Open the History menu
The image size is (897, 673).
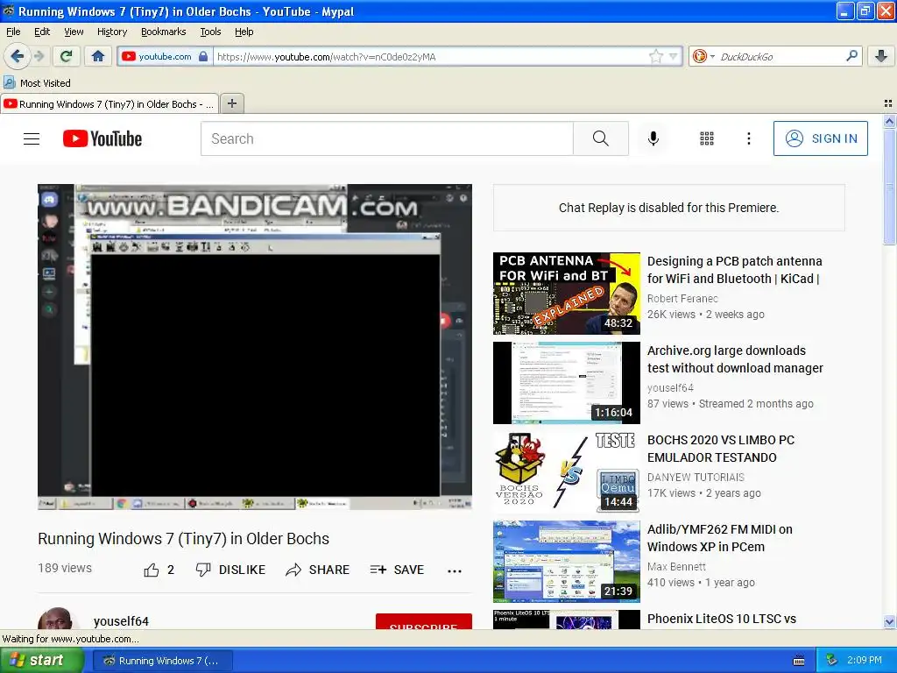(x=112, y=32)
